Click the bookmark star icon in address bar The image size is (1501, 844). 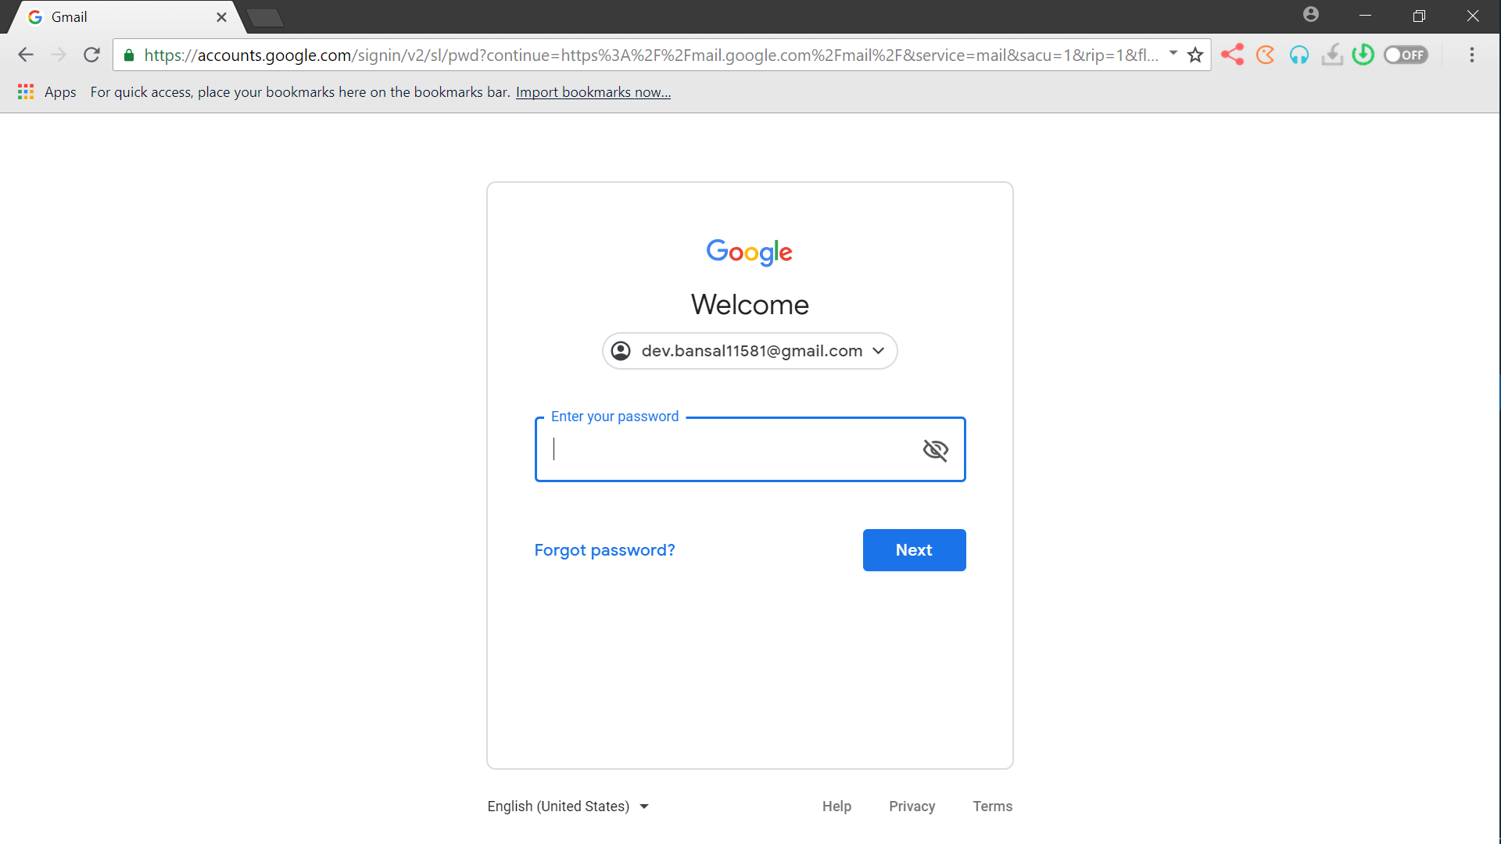1195,55
